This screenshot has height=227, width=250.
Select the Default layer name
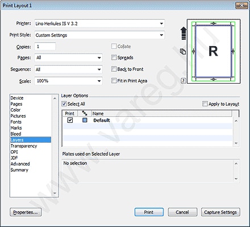coord(102,120)
